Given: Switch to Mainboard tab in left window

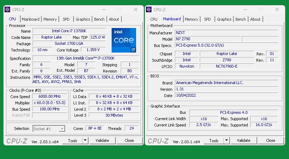Looking at the screenshot, I should click(x=31, y=19).
